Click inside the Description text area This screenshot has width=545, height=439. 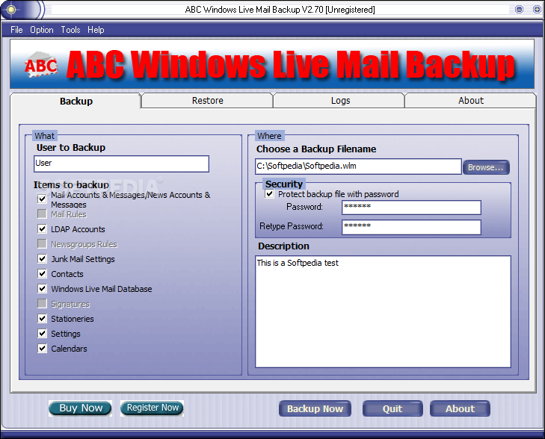(383, 311)
